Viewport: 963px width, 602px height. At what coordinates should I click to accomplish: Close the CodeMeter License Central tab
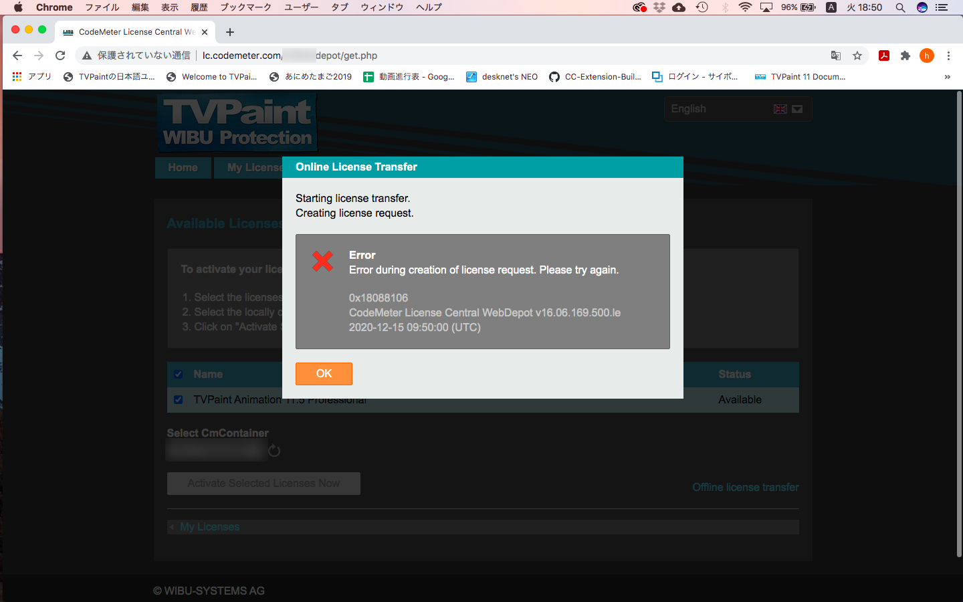coord(205,32)
